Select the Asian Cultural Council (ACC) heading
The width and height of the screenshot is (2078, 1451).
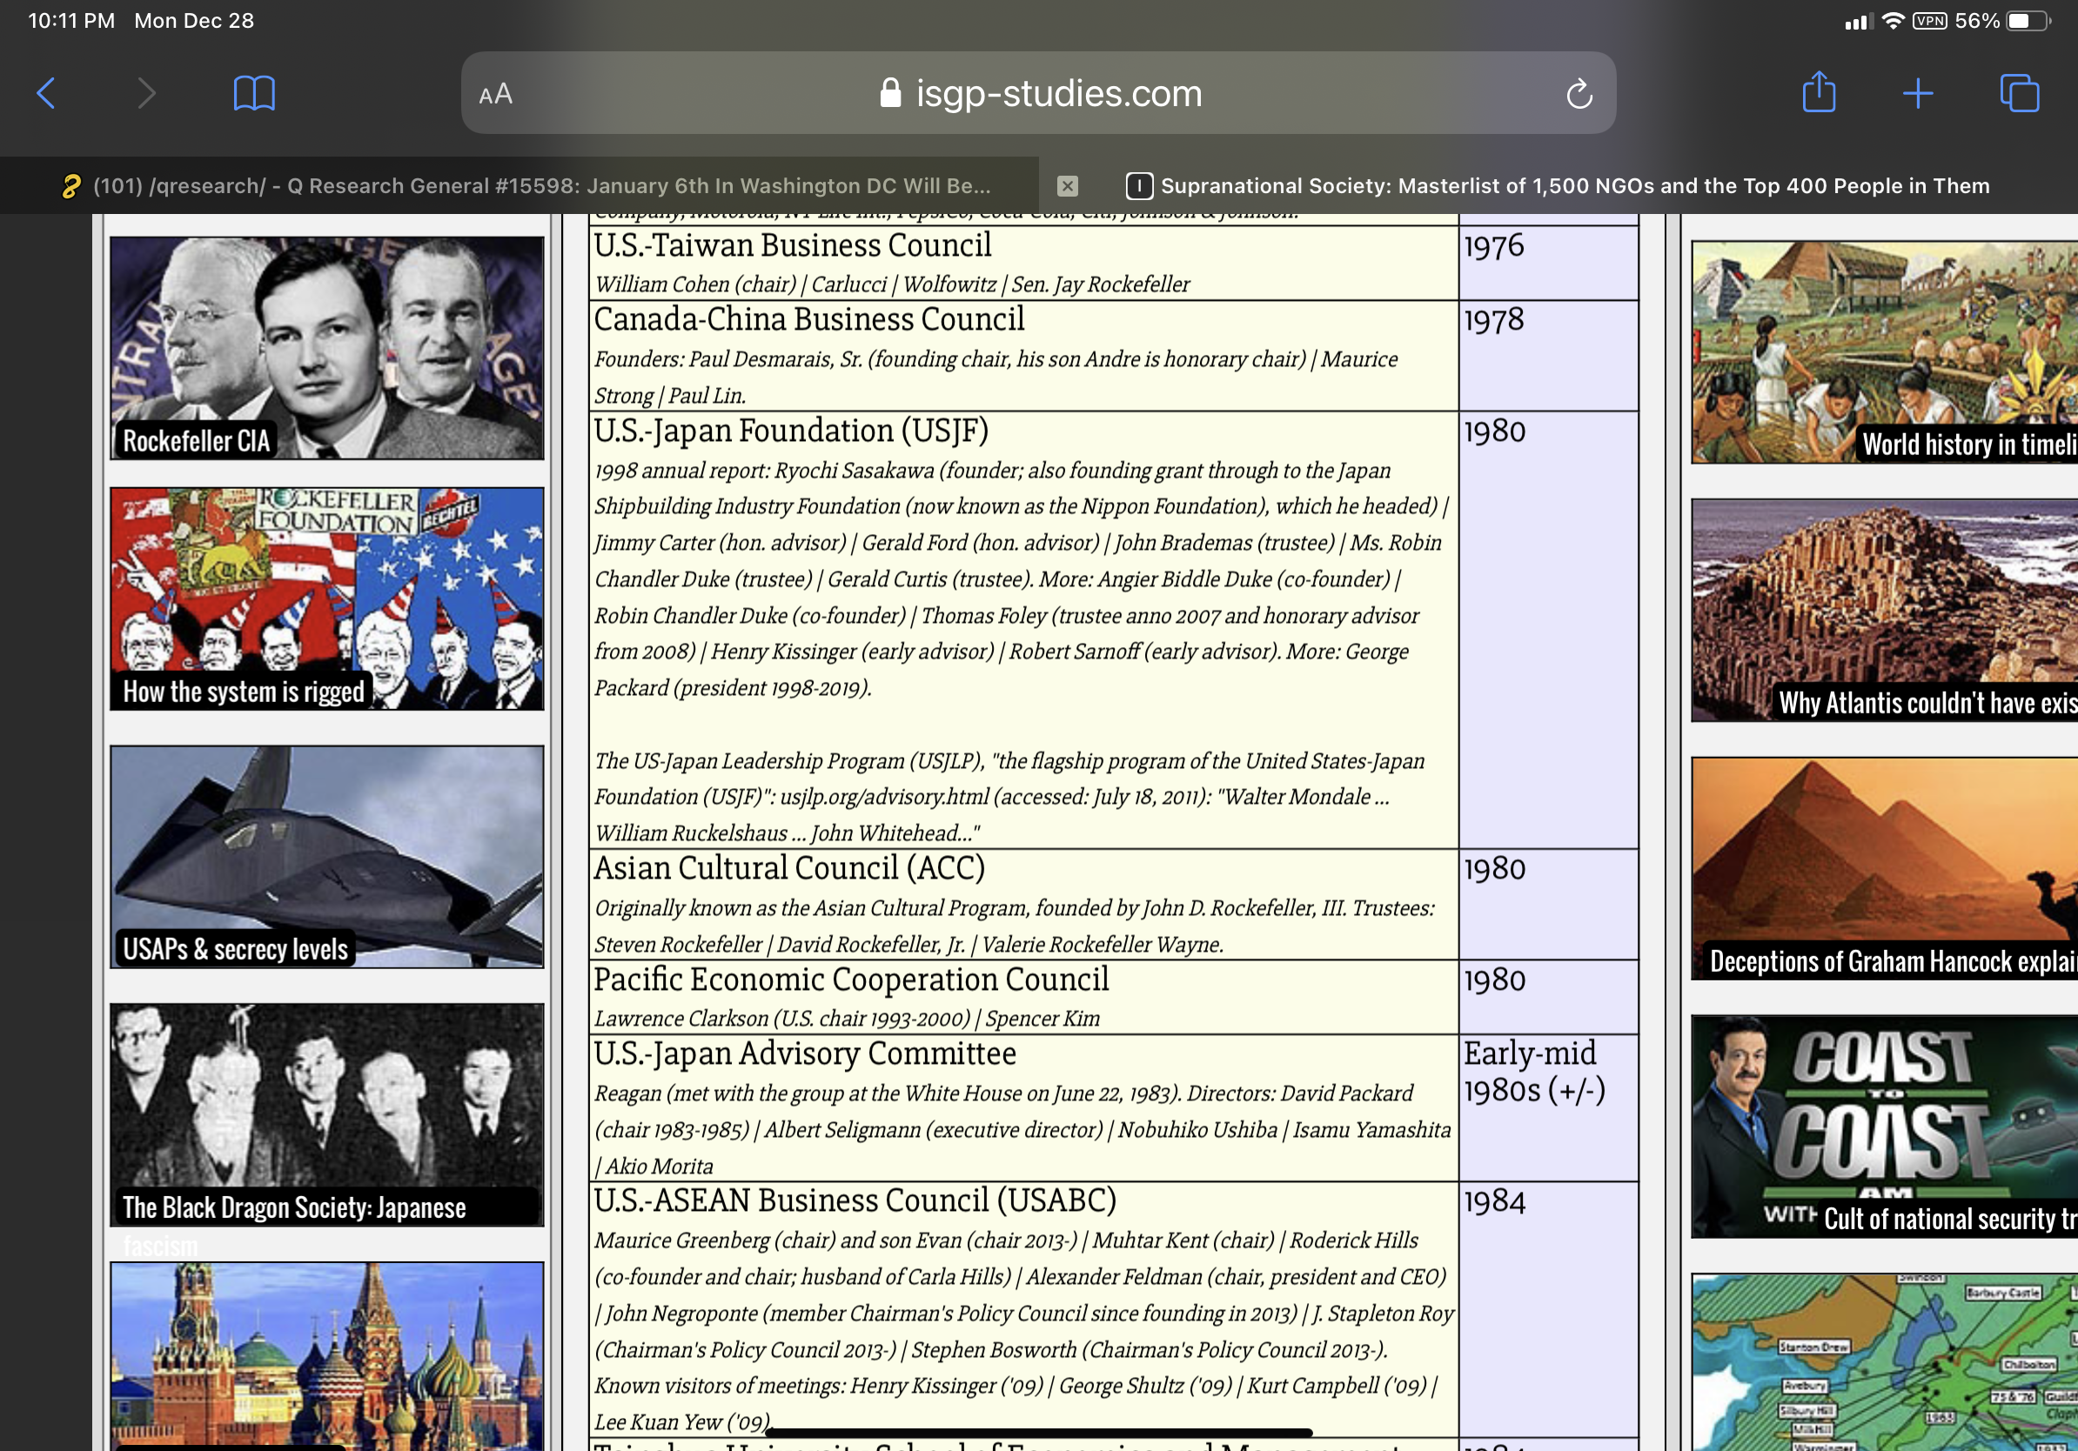coord(789,868)
